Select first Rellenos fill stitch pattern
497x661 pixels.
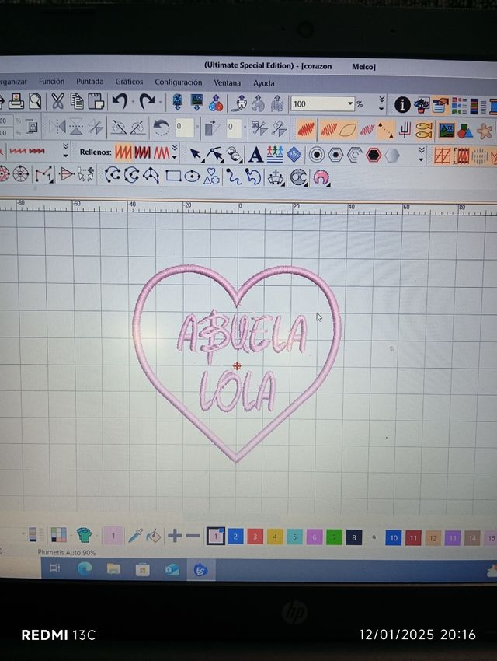point(123,152)
